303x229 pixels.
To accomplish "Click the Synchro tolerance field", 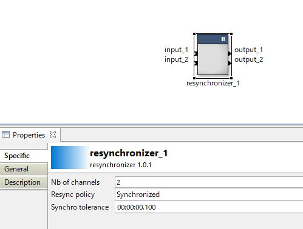I will tap(209, 207).
